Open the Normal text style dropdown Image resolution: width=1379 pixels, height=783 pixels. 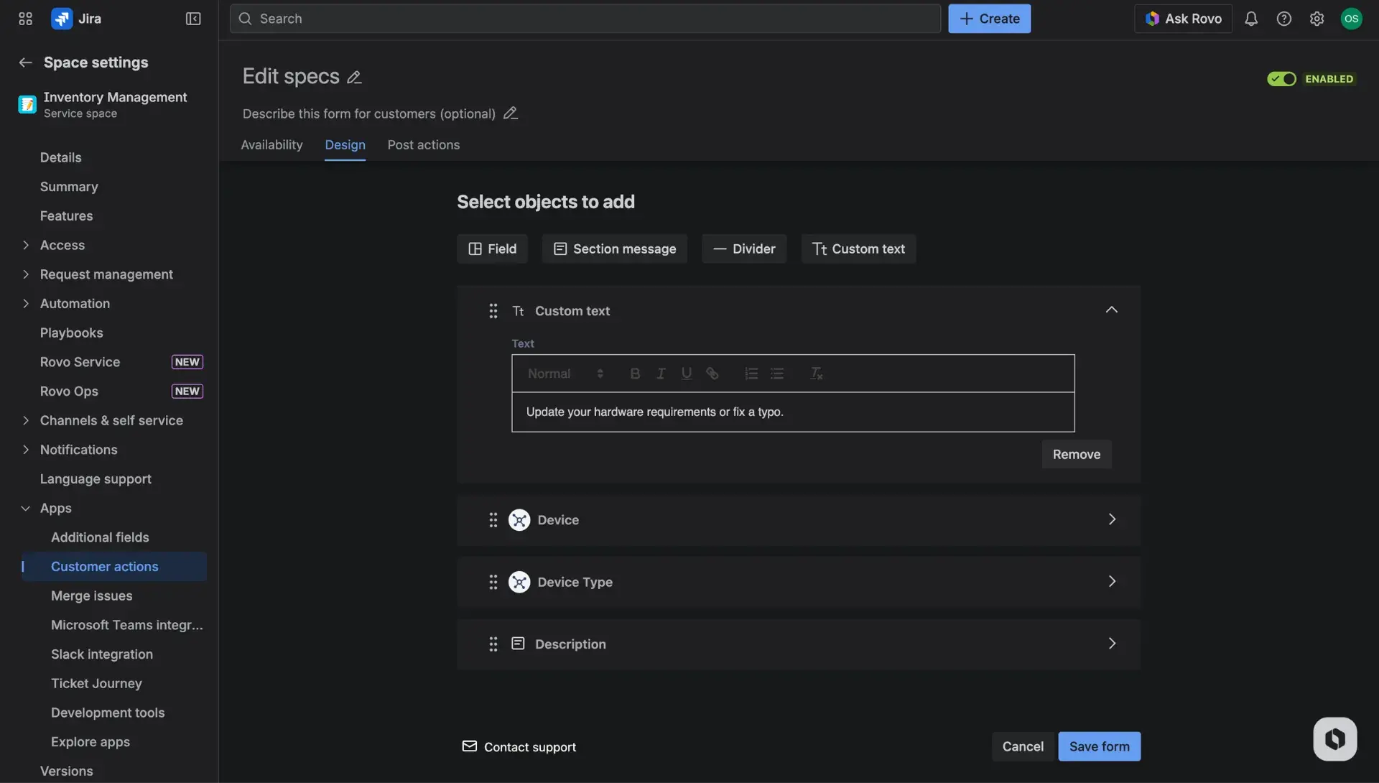(565, 373)
